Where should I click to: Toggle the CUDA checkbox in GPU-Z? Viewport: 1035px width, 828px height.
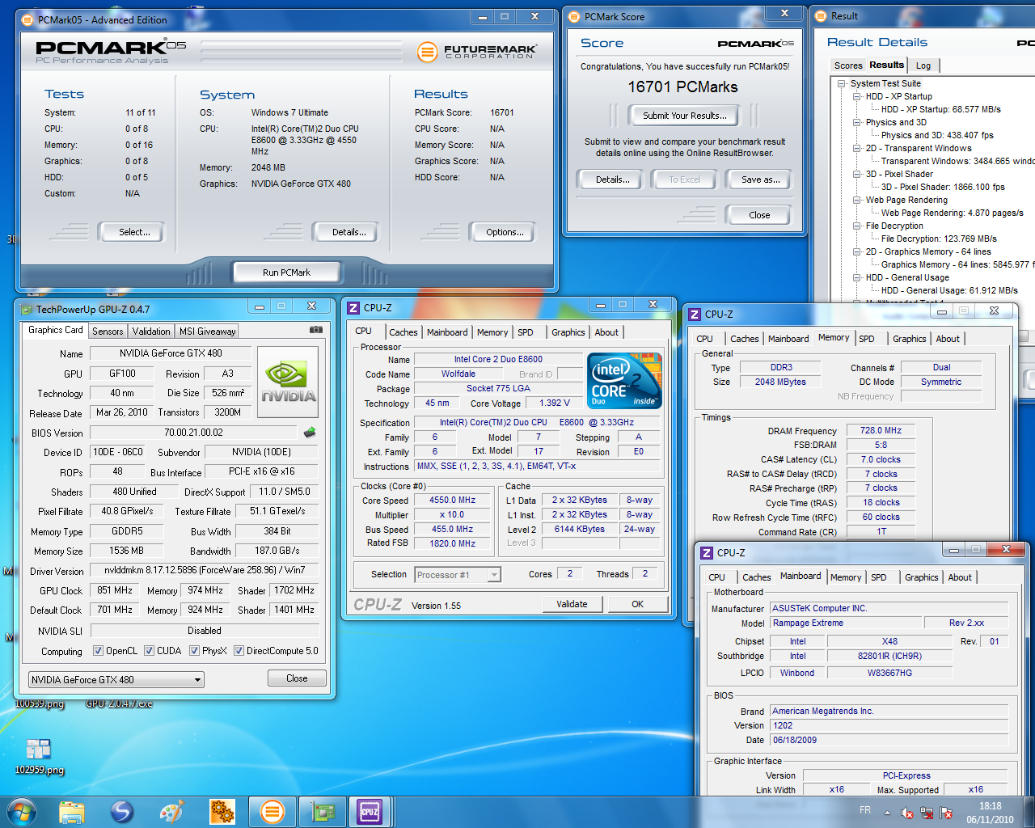tap(150, 650)
